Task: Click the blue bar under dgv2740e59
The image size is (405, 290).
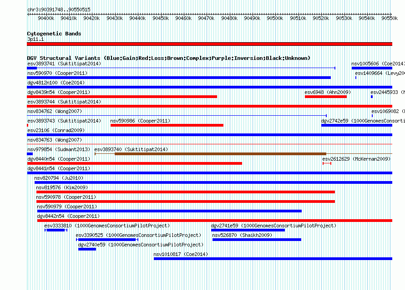Action: point(87,249)
